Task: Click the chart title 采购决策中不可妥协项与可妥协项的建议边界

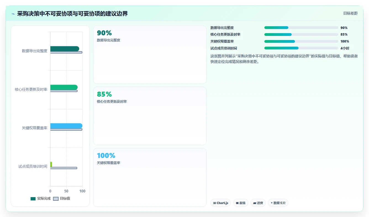Action: pos(72,14)
